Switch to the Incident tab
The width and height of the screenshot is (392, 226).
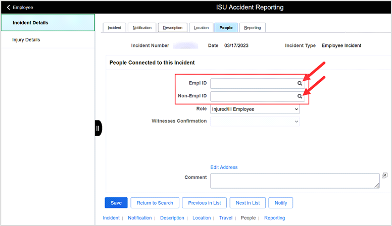(x=114, y=28)
